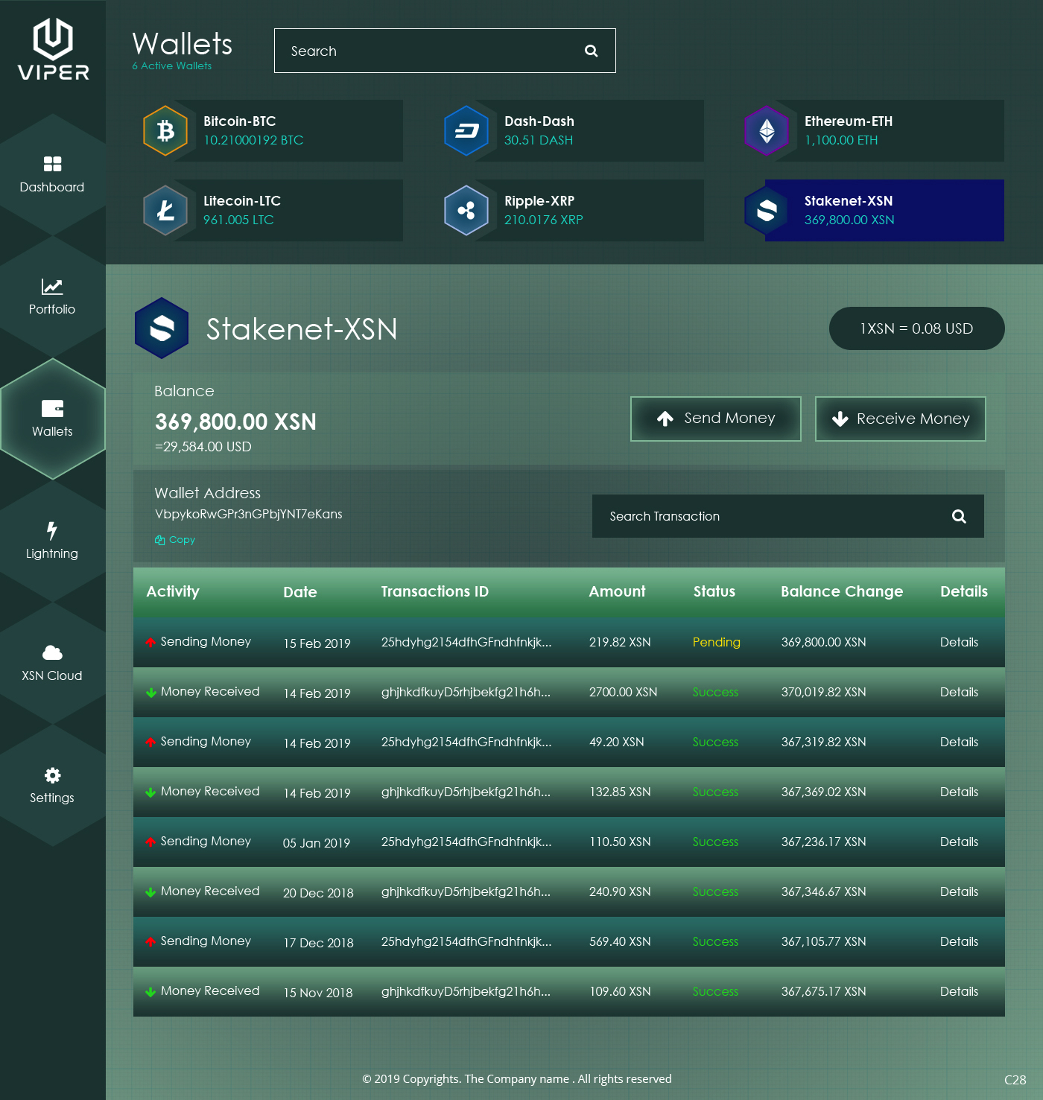The height and width of the screenshot is (1100, 1043).
Task: Click the Send Money button
Action: [716, 419]
